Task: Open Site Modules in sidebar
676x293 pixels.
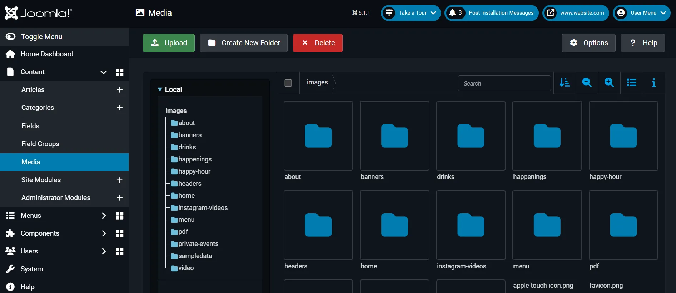Action: 41,180
